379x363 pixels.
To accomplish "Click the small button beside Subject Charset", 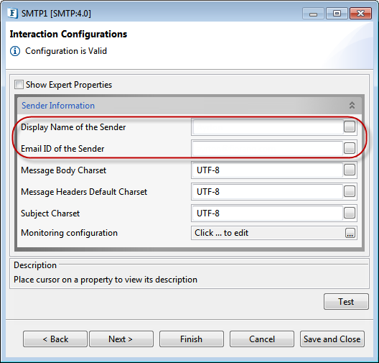I will [350, 213].
